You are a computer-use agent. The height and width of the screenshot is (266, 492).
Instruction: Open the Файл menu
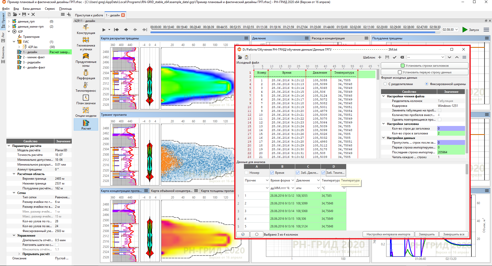(6, 9)
